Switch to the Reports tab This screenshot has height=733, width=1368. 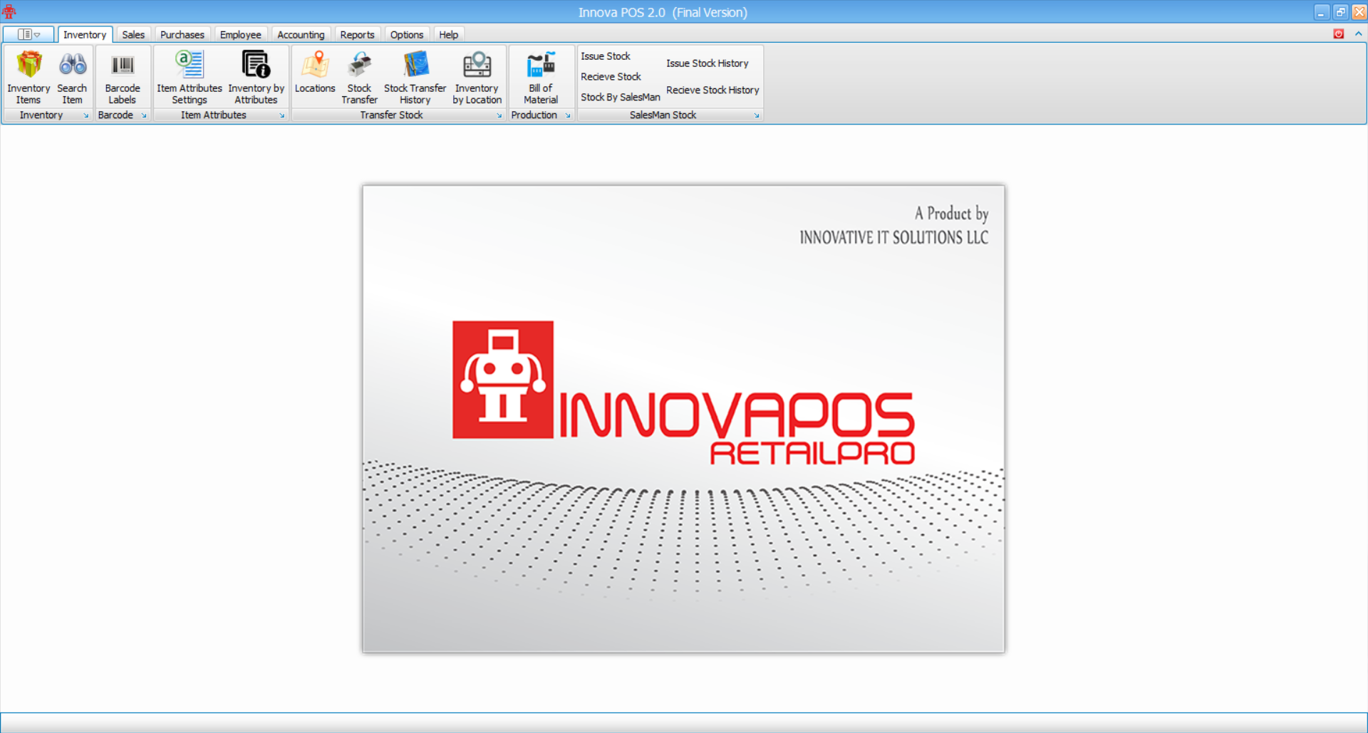point(357,34)
